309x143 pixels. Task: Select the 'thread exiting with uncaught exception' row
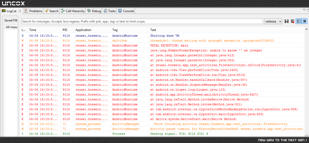pyautogui.click(x=162, y=41)
